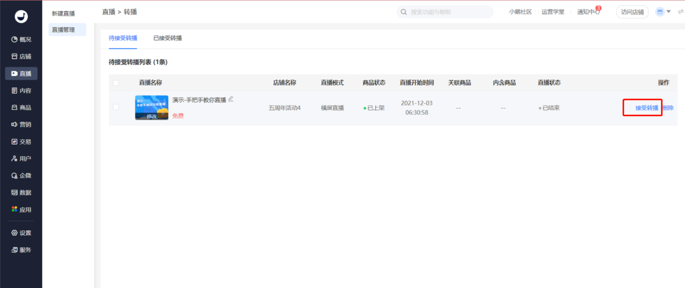Screen dimensions: 685x288
Task: Open 设置 settings in the sidebar
Action: coord(21,233)
